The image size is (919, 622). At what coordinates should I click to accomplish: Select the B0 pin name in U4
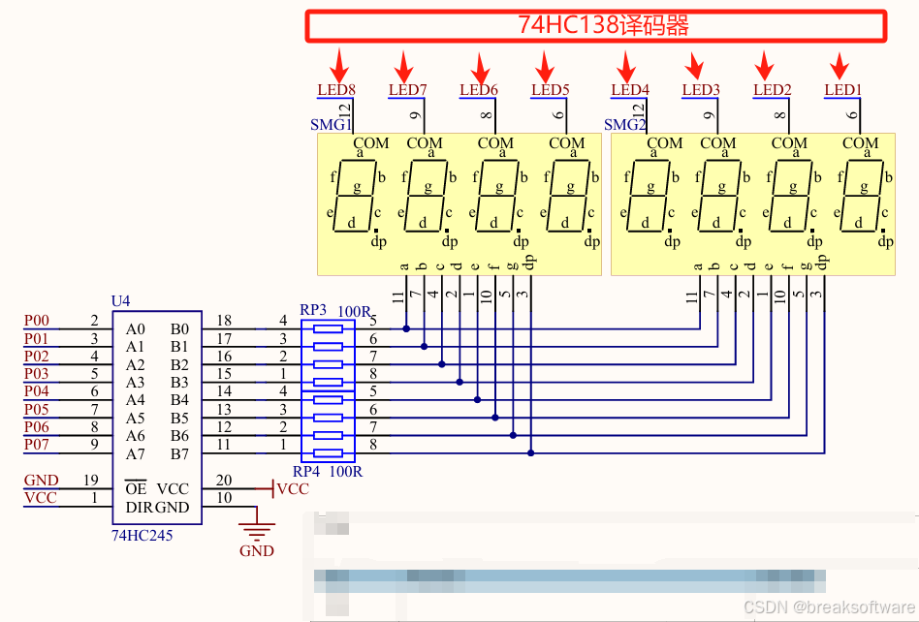[180, 329]
